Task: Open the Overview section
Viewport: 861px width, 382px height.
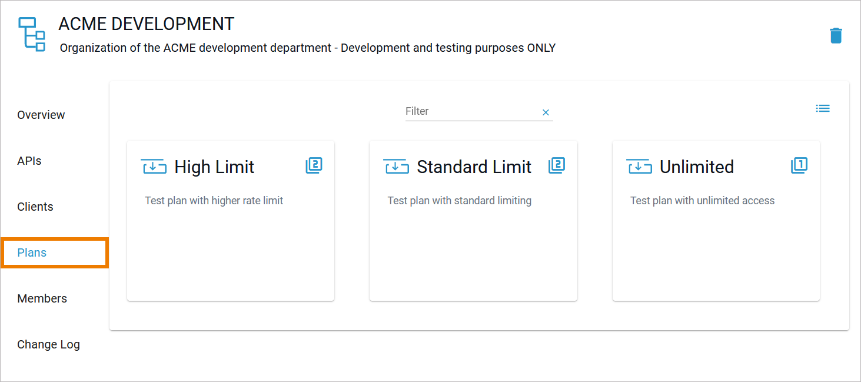Action: coord(41,115)
